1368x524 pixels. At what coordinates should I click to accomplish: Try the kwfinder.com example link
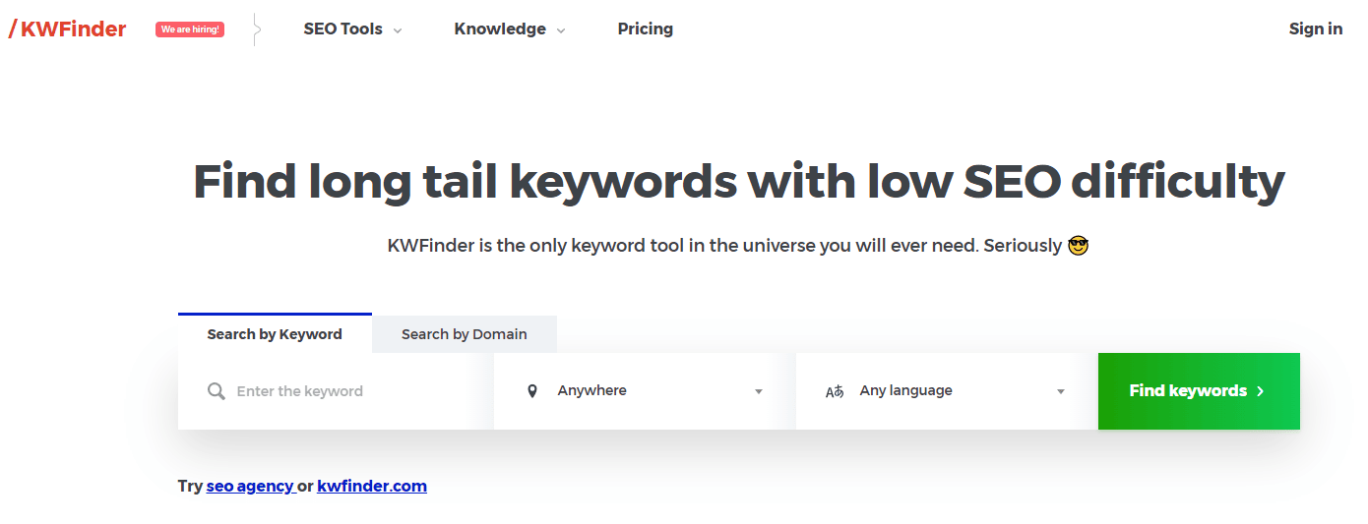click(x=372, y=486)
